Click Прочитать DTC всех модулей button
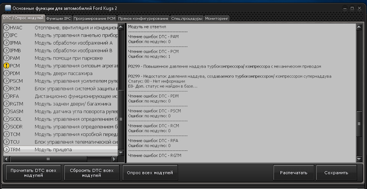The image size is (367, 189). [34, 173]
